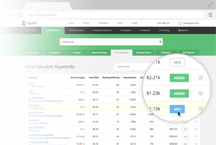Open the row dropdown beside the $2.21k ADDED button
216x145 pixels.
201,77
